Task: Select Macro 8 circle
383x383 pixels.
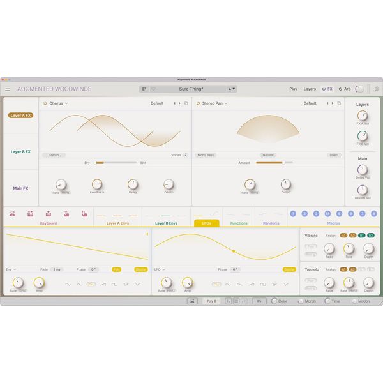Action: pos(373,214)
